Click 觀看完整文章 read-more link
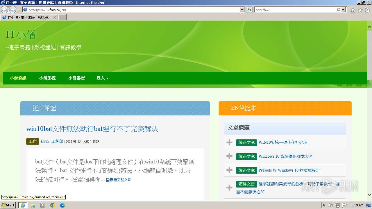The height and width of the screenshot is (209, 372). (x=119, y=180)
